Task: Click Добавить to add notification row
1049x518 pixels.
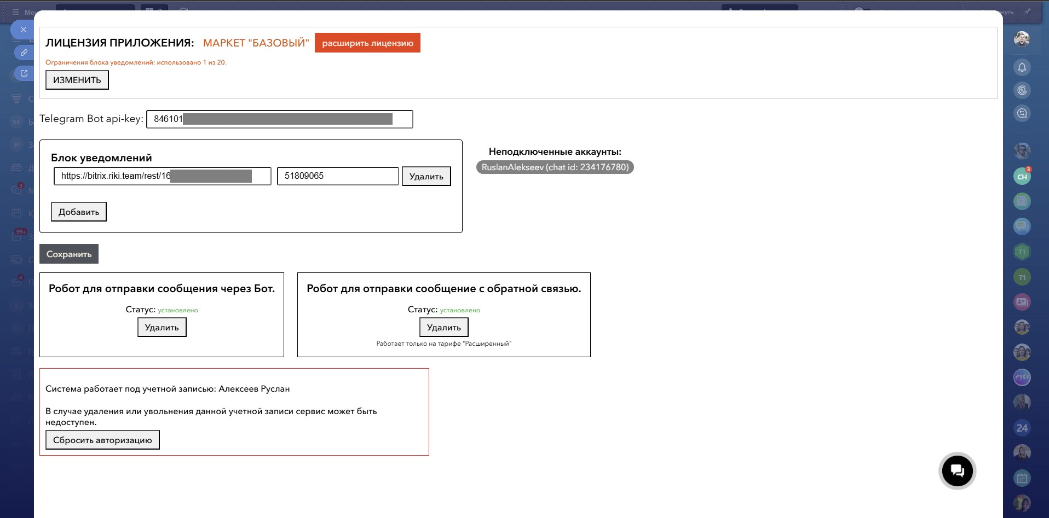Action: (x=79, y=212)
